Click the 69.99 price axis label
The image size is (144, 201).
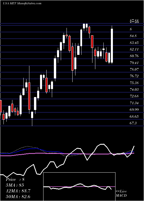(x=134, y=110)
